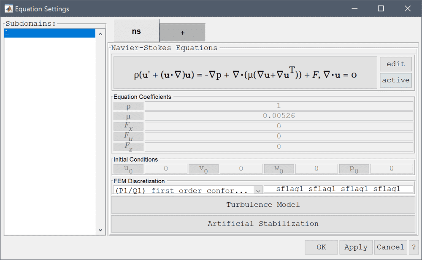Viewport: 422px width, 260px height.
Task: Click the Fx coefficient label button
Action: click(x=128, y=126)
